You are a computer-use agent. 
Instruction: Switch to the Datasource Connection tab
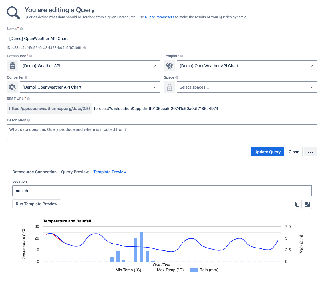[x=34, y=172]
